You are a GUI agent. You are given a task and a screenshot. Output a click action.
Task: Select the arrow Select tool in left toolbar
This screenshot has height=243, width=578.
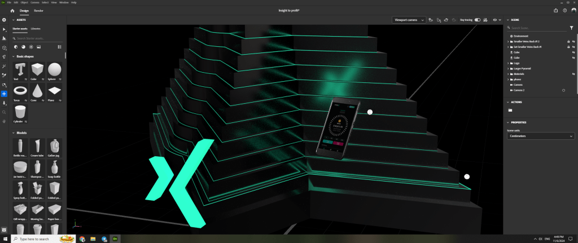(4, 29)
